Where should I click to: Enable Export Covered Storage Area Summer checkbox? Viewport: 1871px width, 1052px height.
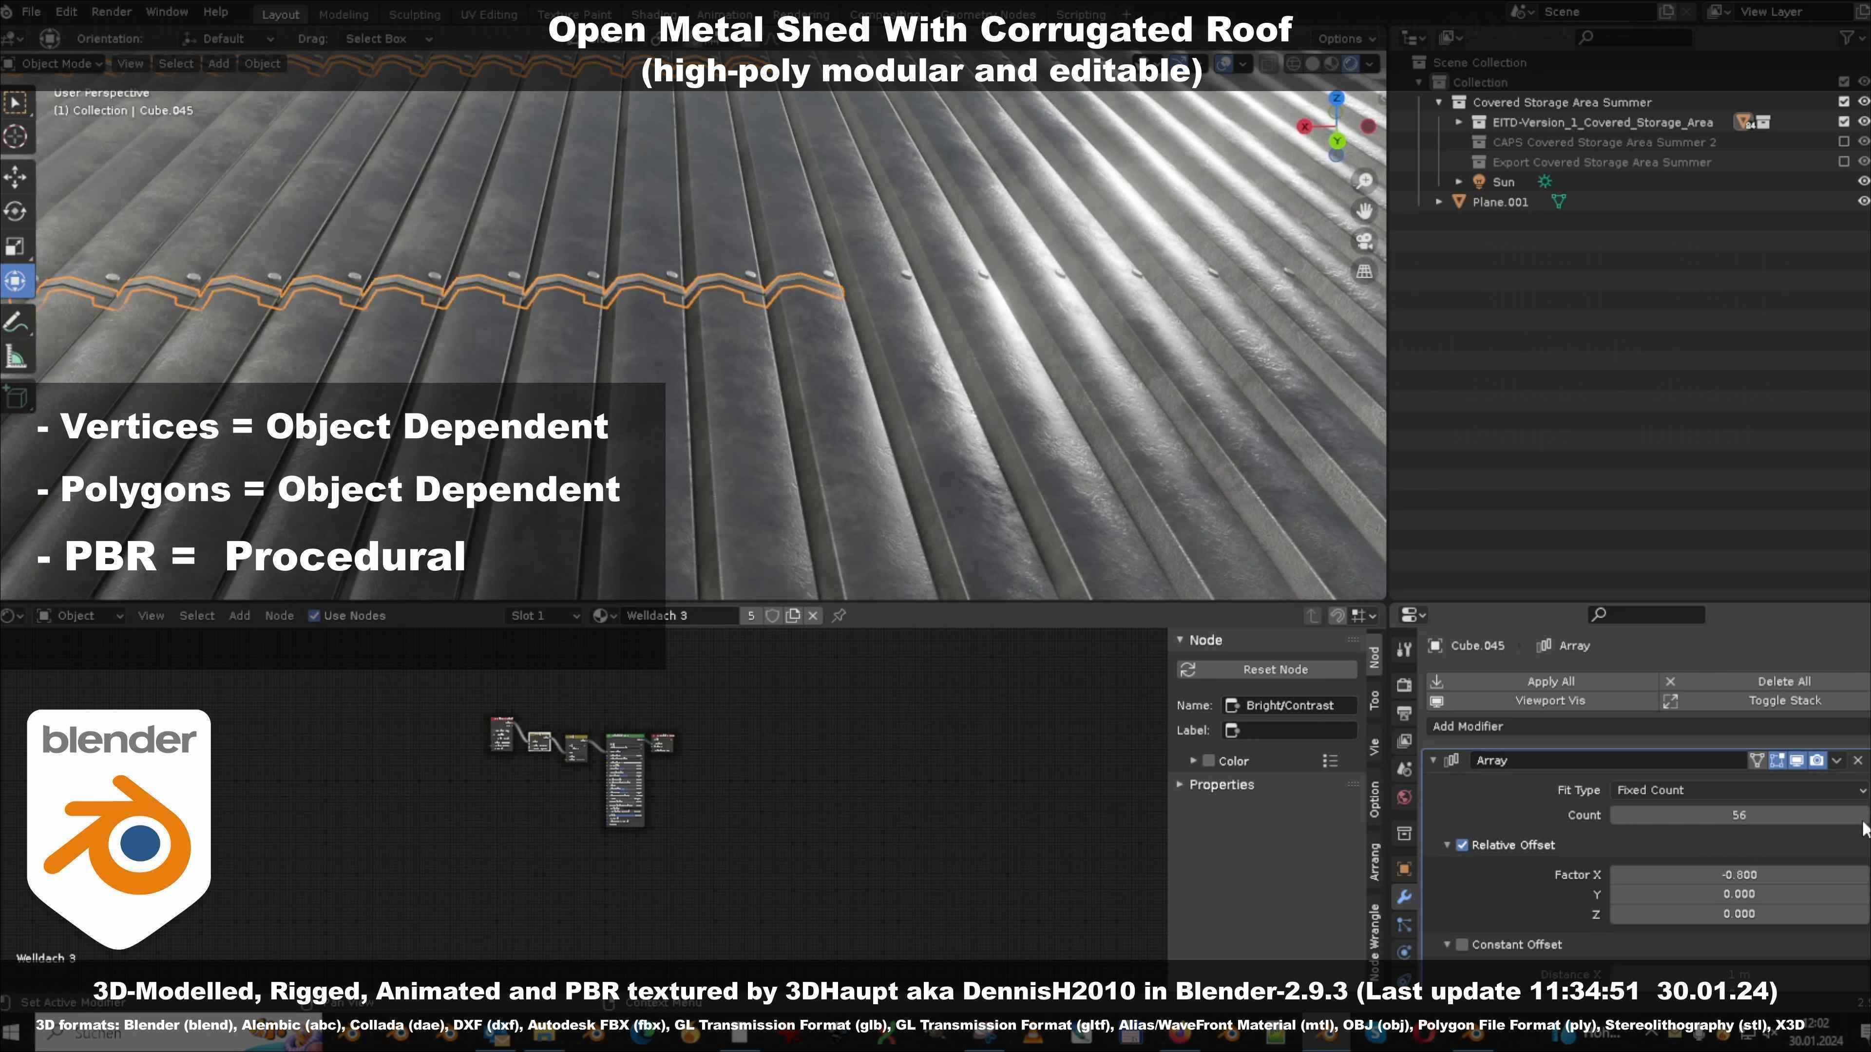point(1843,161)
